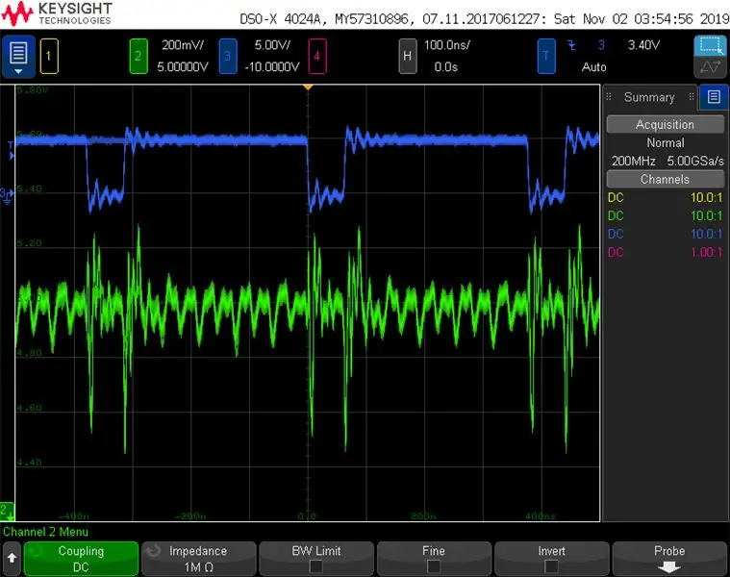The image size is (730, 577).
Task: Open the sidebar panel list icon
Action: pyautogui.click(x=714, y=97)
